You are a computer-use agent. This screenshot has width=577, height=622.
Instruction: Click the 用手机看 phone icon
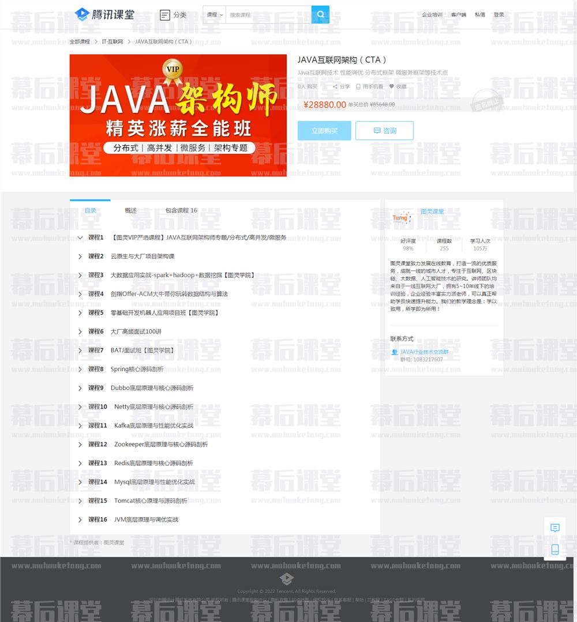pyautogui.click(x=358, y=86)
